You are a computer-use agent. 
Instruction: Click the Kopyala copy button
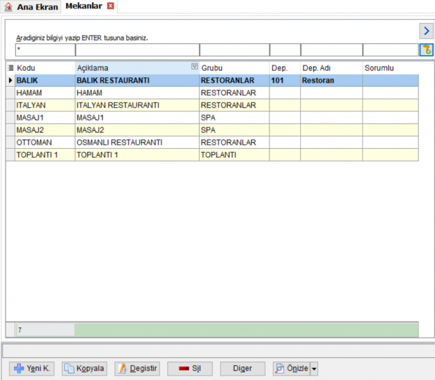[x=84, y=369]
